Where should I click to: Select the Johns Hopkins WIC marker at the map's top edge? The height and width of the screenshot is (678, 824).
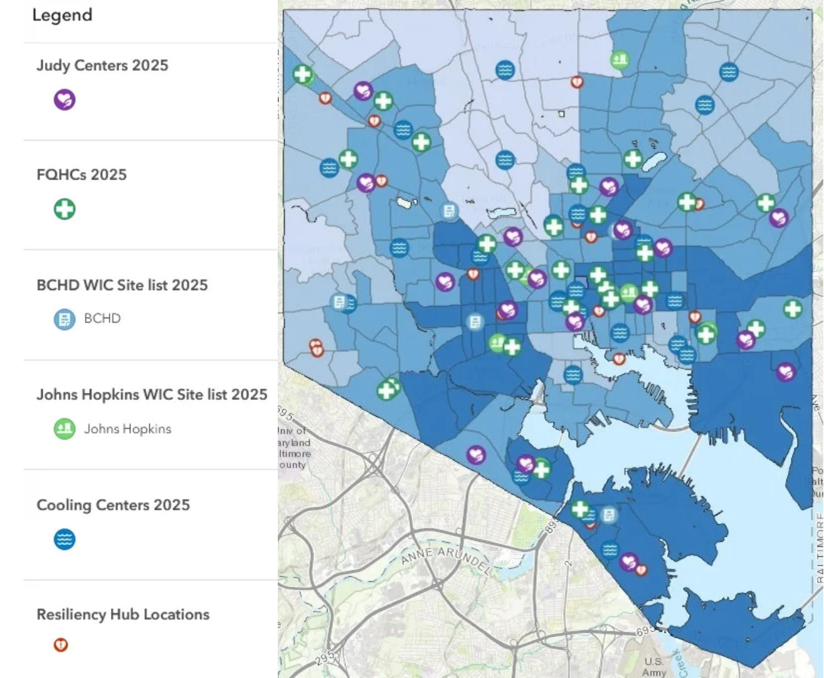(x=620, y=60)
